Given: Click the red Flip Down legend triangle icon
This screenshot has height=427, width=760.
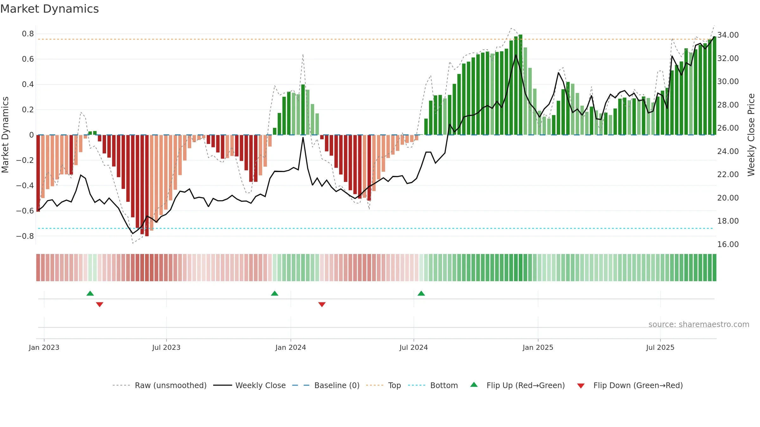Looking at the screenshot, I should 581,386.
